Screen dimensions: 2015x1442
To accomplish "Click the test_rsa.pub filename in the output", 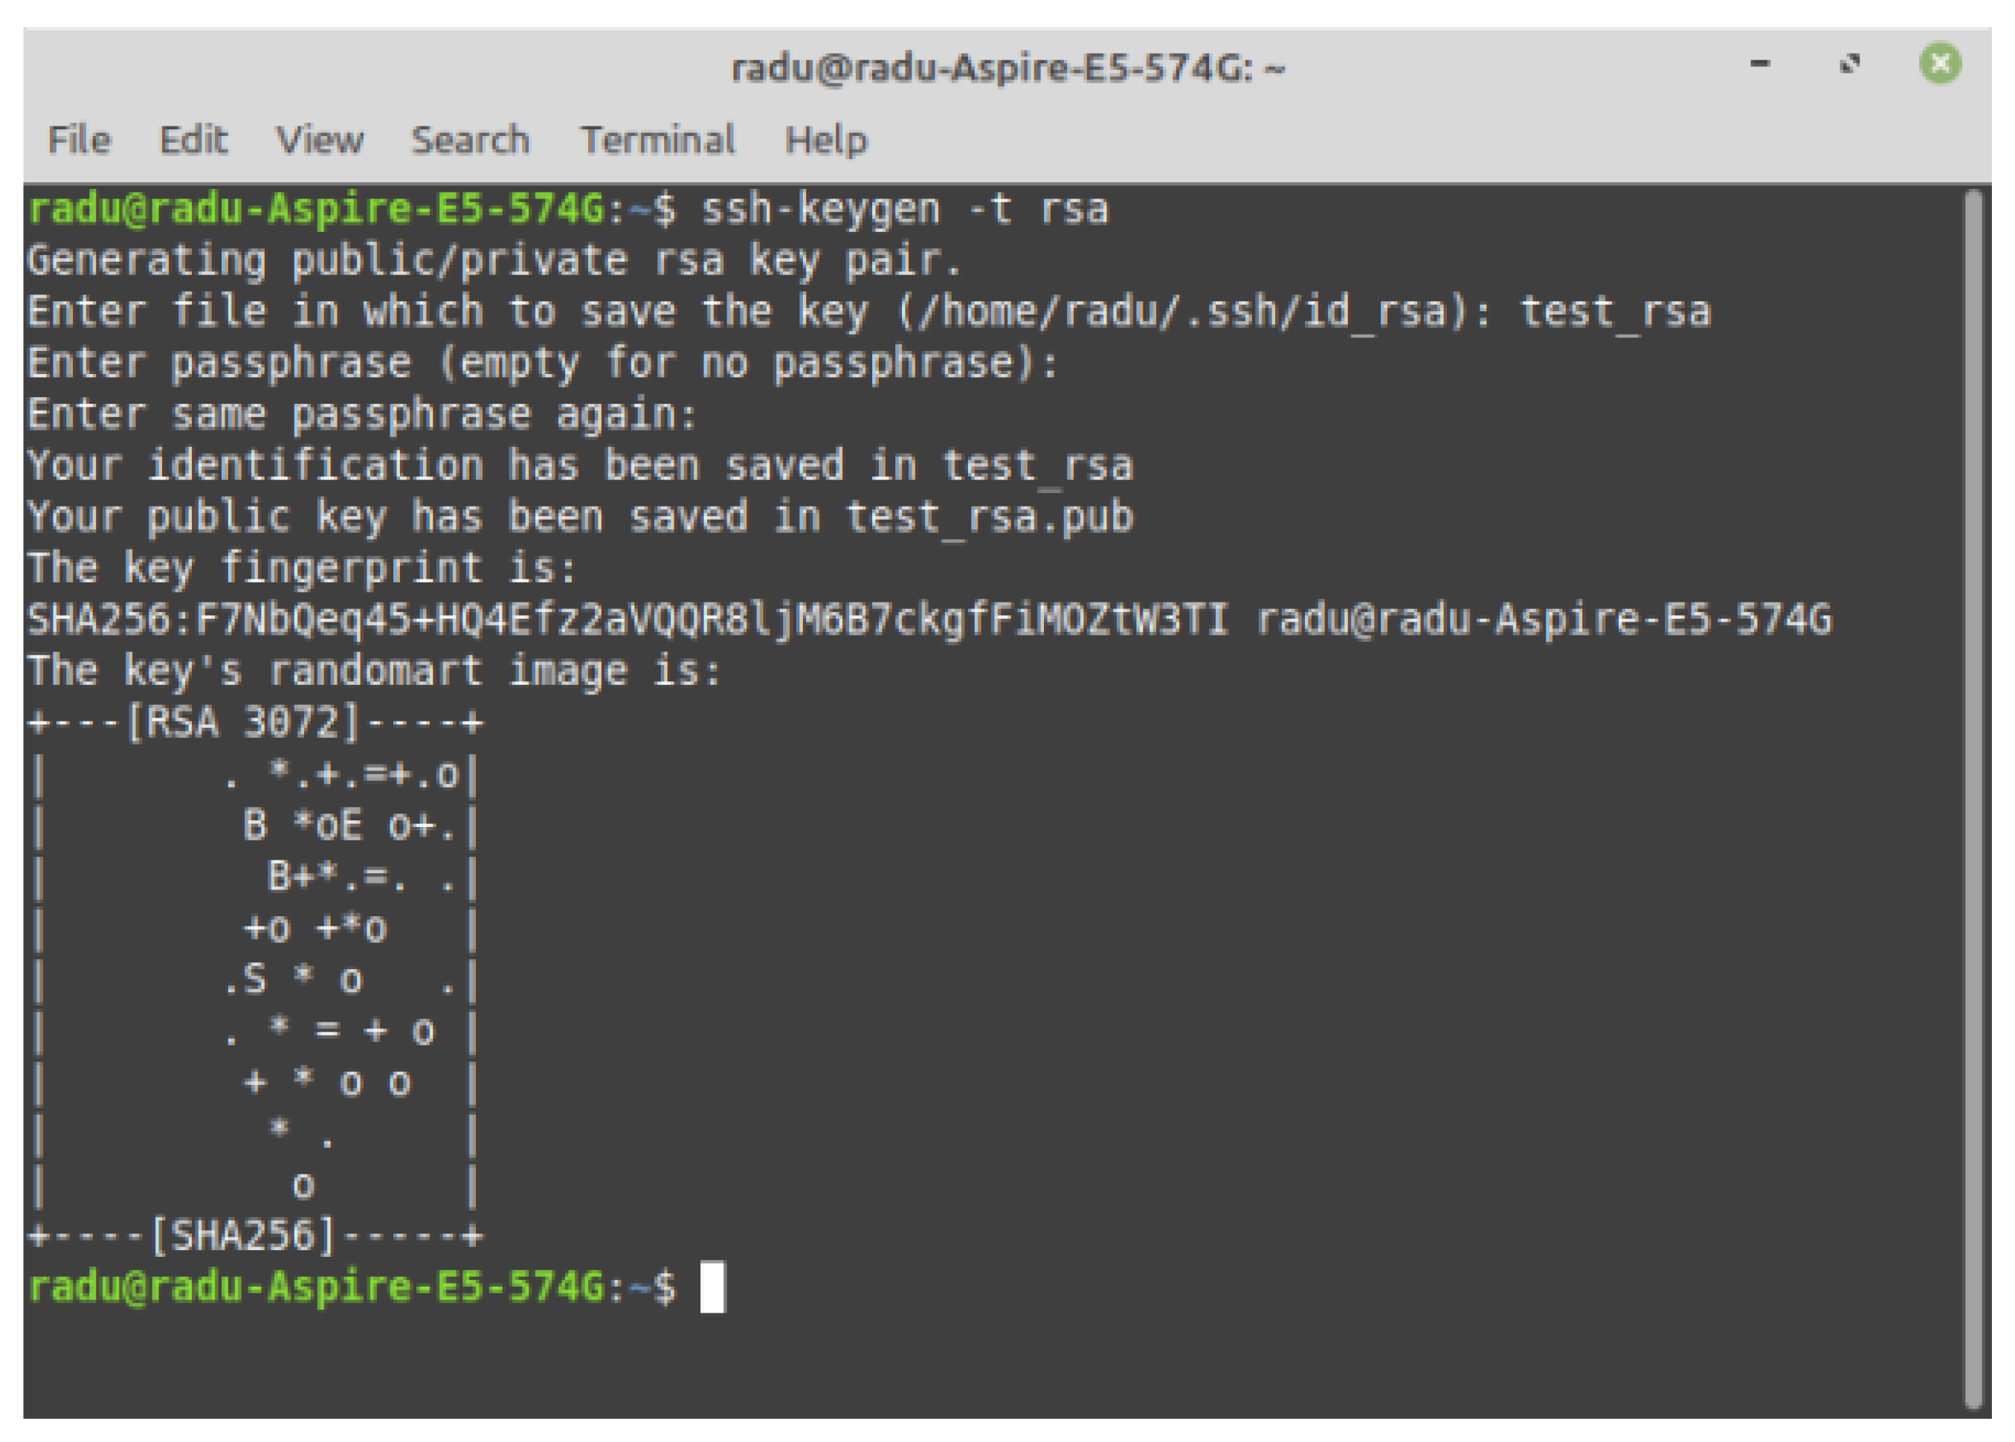I will (989, 518).
